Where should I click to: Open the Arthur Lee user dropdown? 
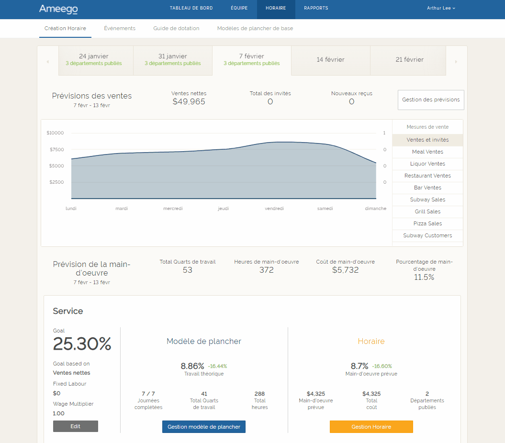pyautogui.click(x=441, y=8)
